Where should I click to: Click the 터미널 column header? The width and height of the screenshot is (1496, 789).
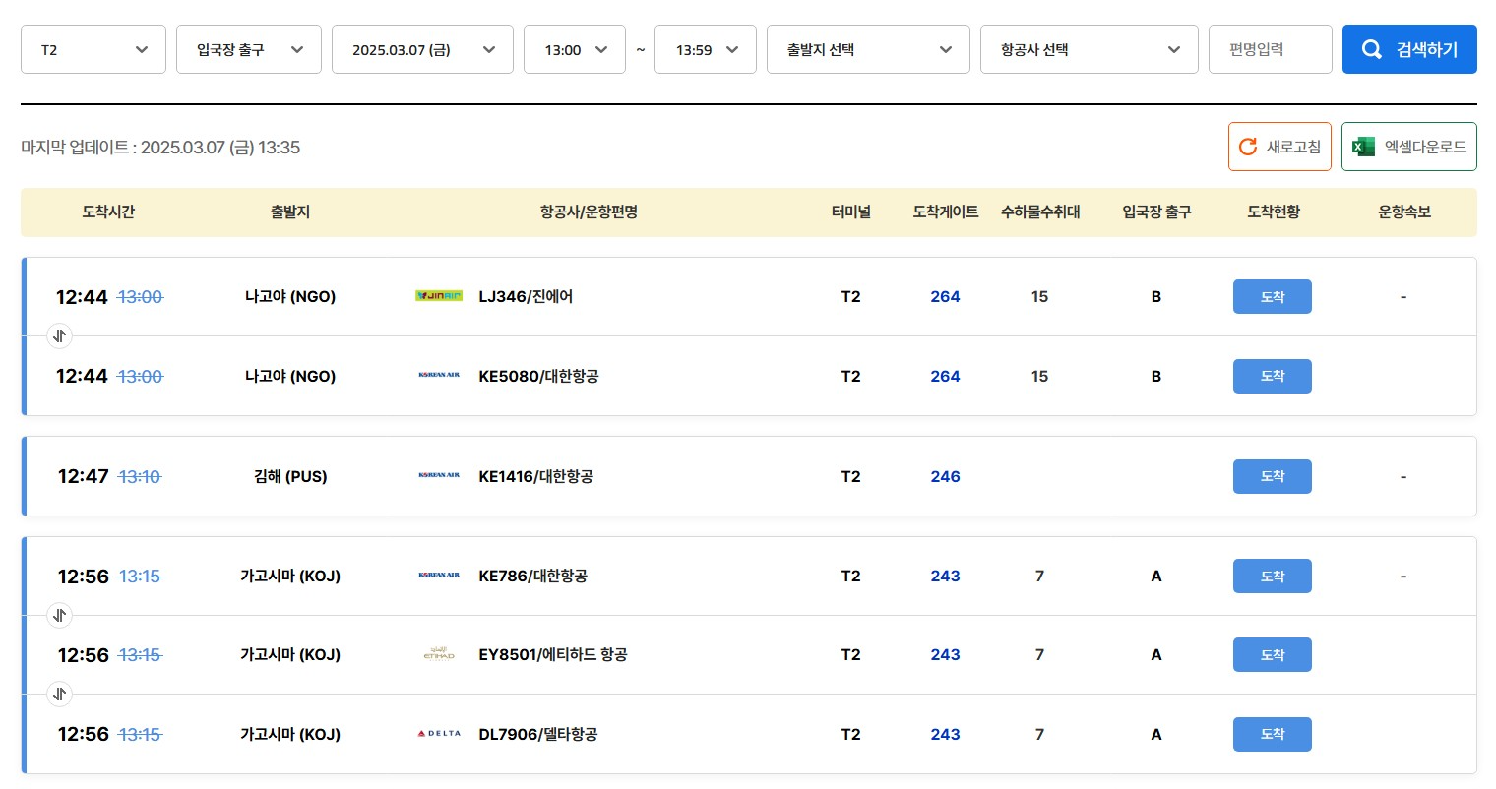pos(851,212)
